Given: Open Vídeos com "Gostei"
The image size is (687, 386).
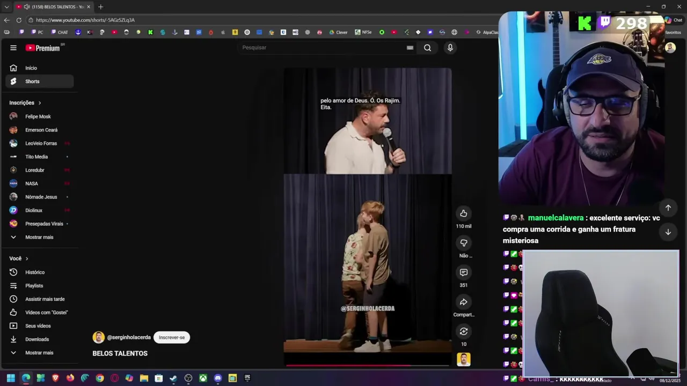Looking at the screenshot, I should tap(40, 313).
